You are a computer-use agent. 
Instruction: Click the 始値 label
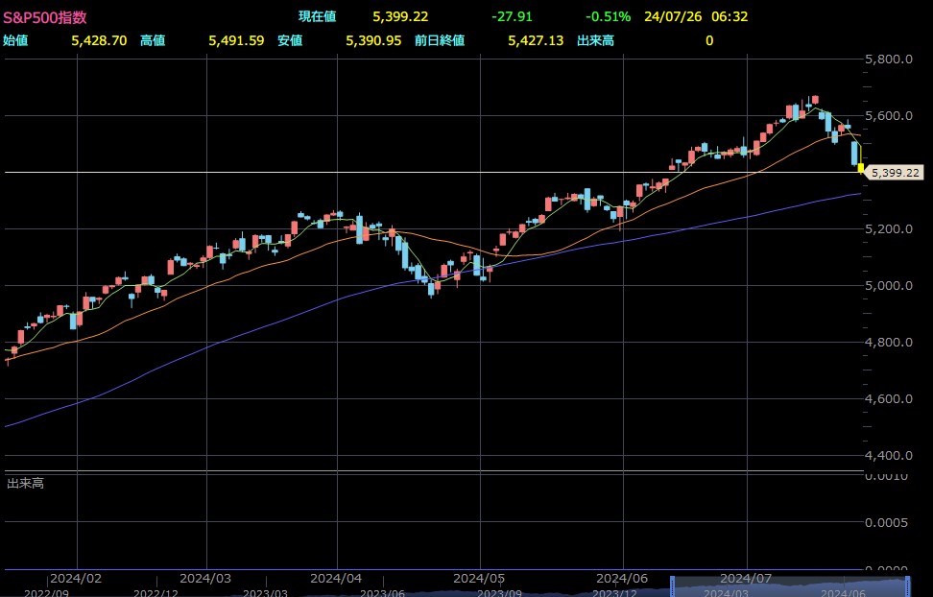(15, 40)
